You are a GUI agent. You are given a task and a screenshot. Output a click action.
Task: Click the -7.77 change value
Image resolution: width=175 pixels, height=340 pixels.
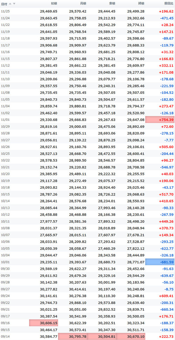(169, 140)
